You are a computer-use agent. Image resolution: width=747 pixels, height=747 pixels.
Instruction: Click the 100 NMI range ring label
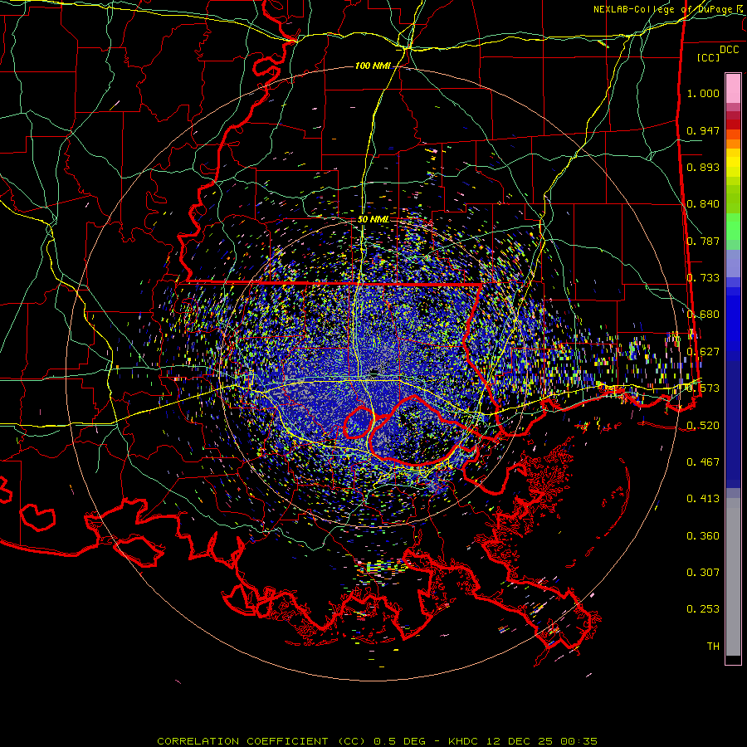click(x=373, y=66)
